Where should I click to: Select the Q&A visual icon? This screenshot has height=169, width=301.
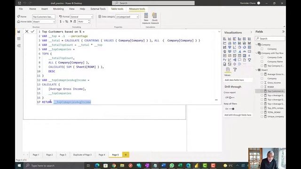coord(239,60)
